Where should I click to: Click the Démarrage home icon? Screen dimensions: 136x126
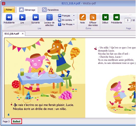click(21, 10)
